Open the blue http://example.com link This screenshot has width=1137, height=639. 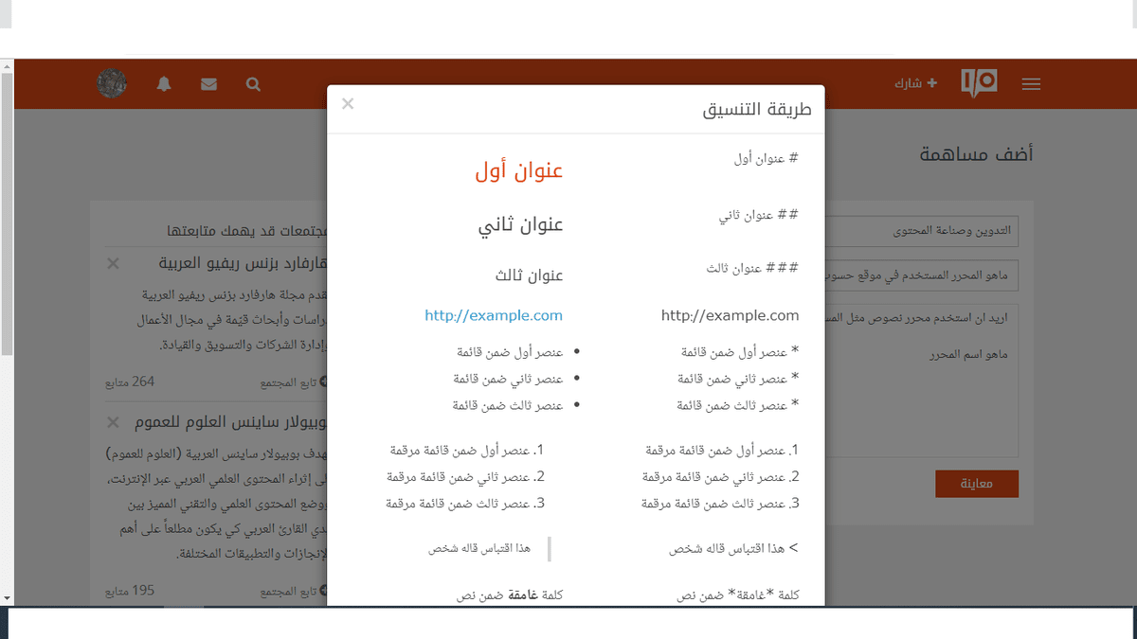494,315
